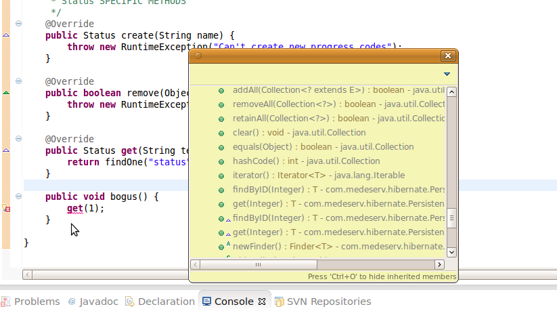Click green icon next to hashCode() entry
Screen dimensions: 557x311
[221, 162]
